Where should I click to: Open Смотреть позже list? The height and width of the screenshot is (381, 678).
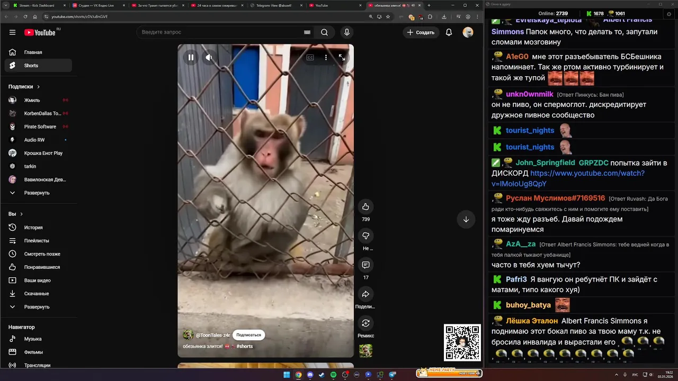pos(38,254)
